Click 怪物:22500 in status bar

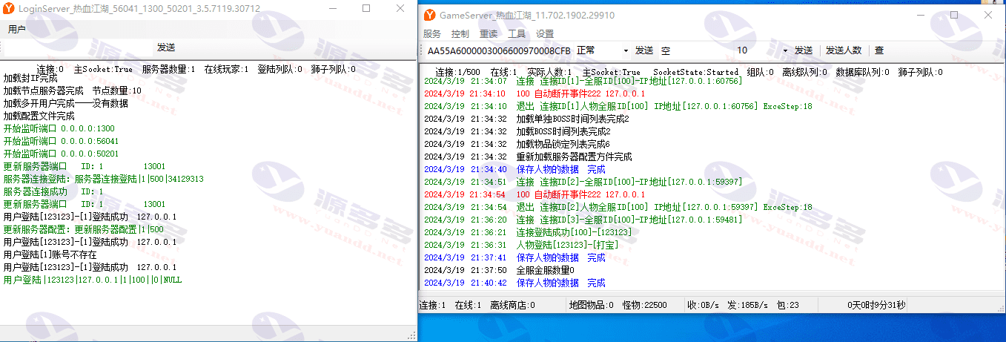click(x=644, y=305)
